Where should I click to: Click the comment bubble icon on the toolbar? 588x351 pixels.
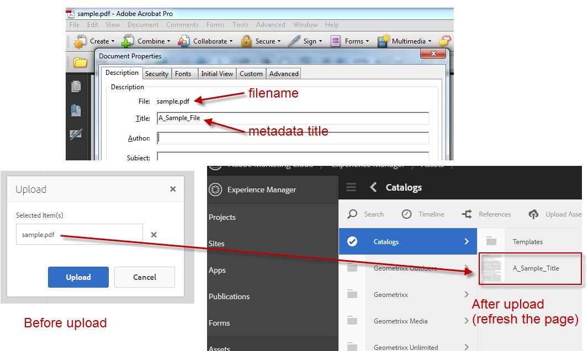[x=444, y=41]
